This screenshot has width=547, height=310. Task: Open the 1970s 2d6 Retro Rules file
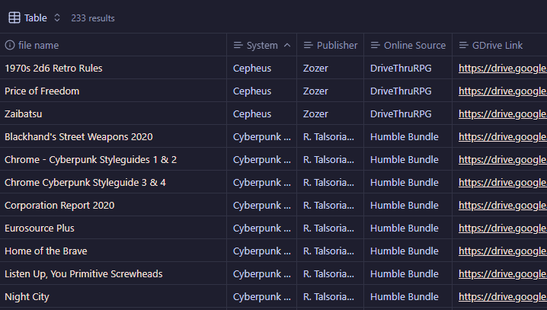pos(53,68)
